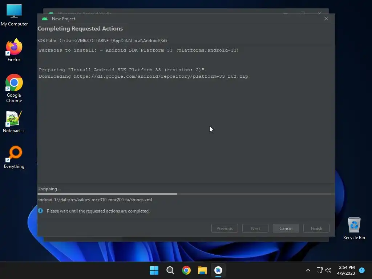Click the blue info icon beside wait message
372x279 pixels.
(x=40, y=211)
